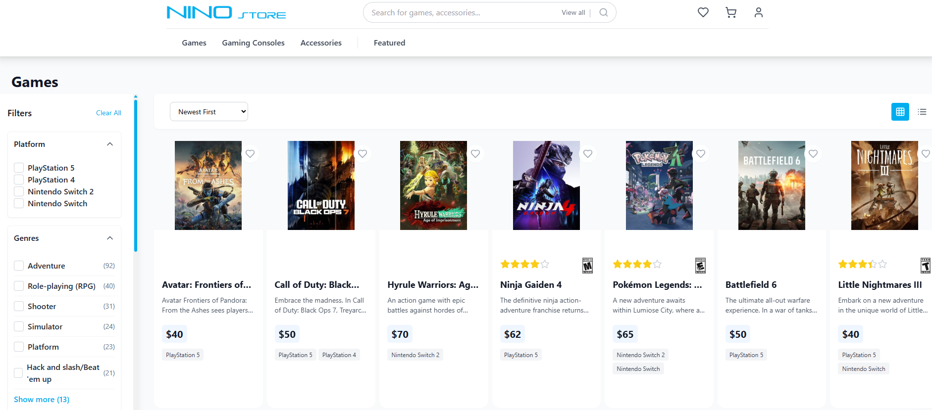Switch to list view layout

coord(922,112)
